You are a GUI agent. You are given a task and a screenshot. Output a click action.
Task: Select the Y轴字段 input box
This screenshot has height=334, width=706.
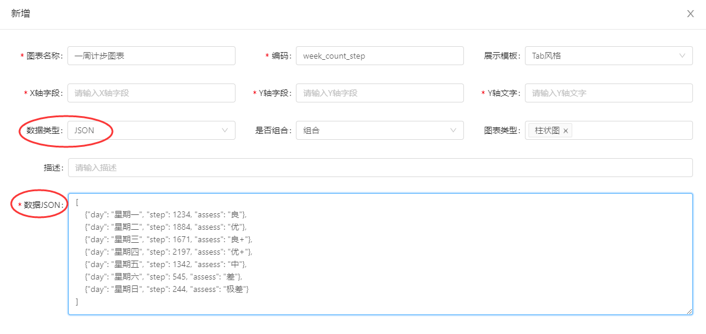click(x=379, y=93)
